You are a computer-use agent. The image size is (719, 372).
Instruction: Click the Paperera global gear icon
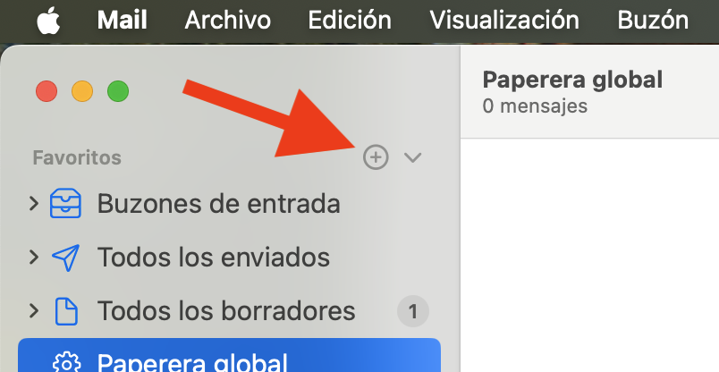point(66,362)
